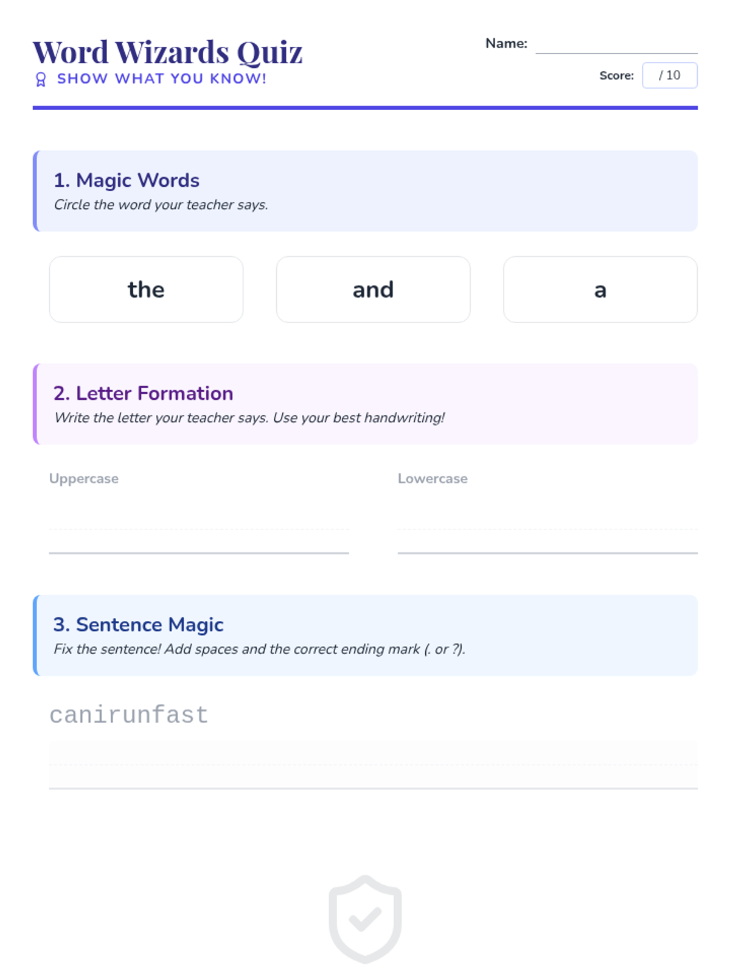Select the word card "and"

tap(373, 289)
